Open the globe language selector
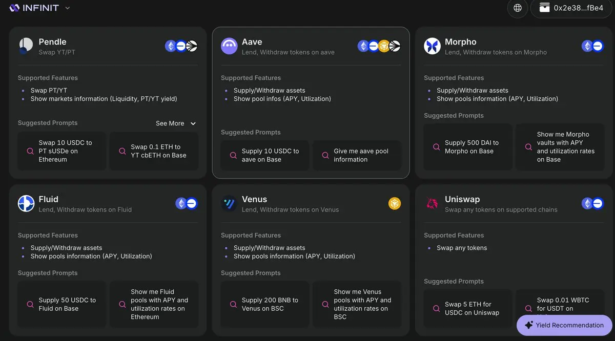The width and height of the screenshot is (615, 341). click(518, 8)
